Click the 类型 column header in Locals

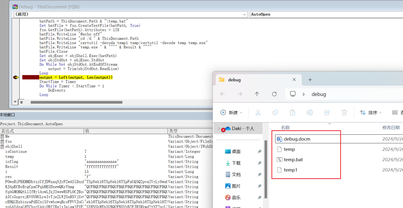[x=190, y=131]
